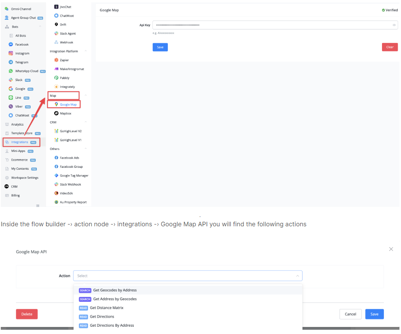Screen dimensions: 401x334
Task: Click the ChatWoot icon under Bots
Action: (11, 115)
